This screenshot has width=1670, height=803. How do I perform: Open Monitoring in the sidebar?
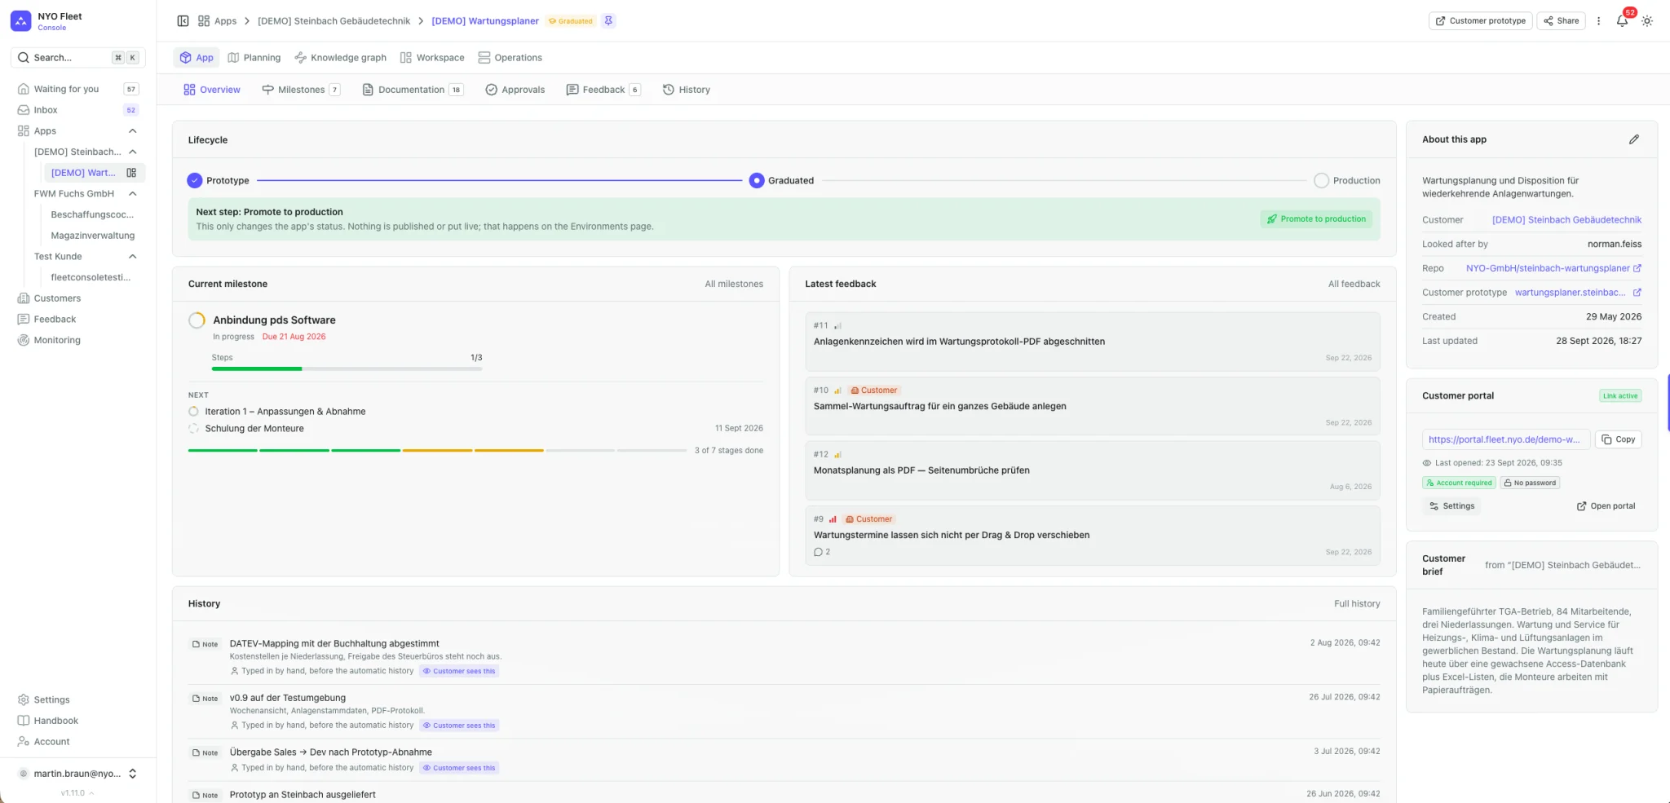57,340
